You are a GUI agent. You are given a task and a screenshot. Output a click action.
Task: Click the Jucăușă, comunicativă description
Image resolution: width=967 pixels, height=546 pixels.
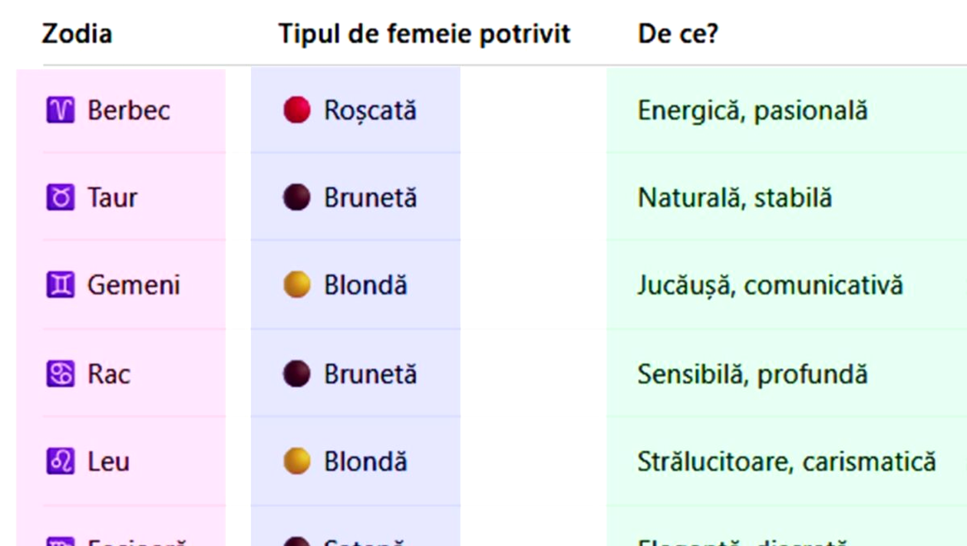tap(770, 285)
